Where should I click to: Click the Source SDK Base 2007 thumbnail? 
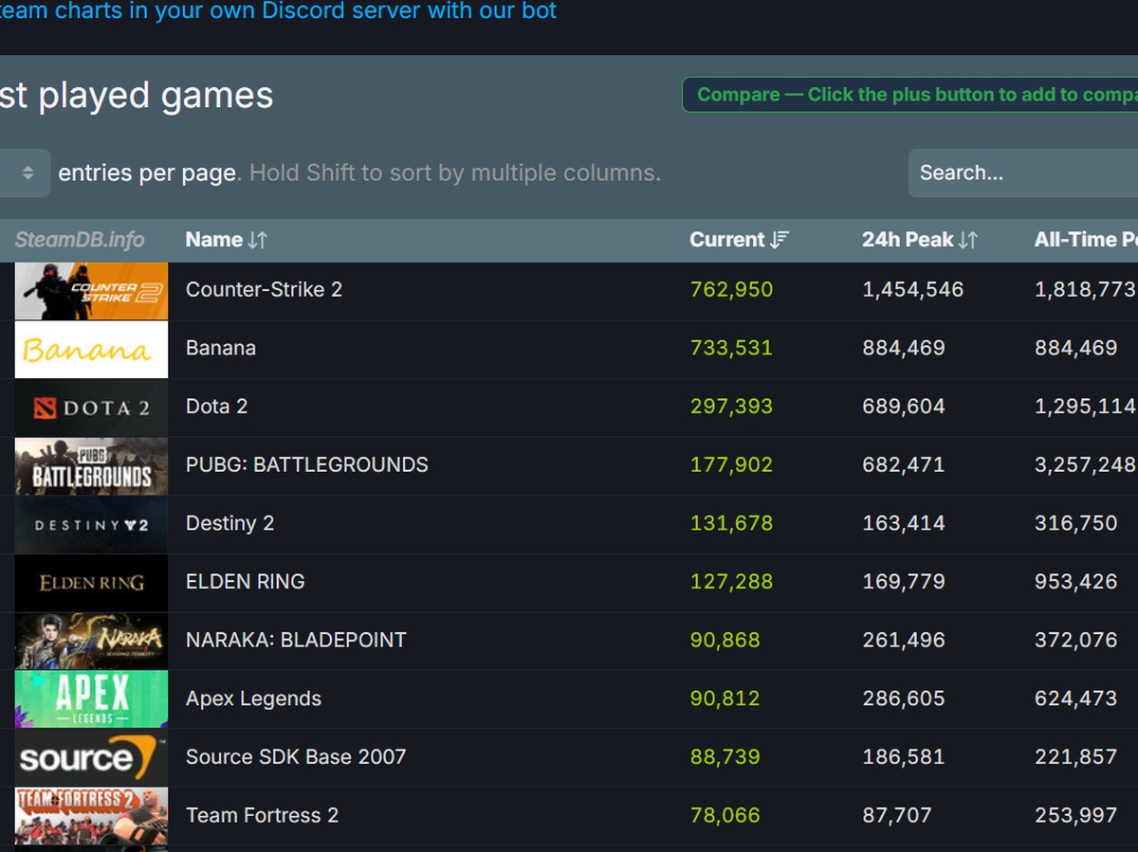91,757
